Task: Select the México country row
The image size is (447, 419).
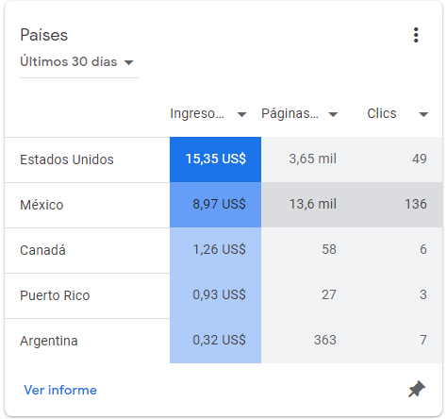Action: point(223,205)
